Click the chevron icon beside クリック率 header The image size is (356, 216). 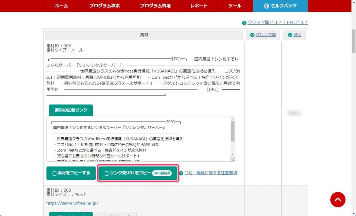pyautogui.click(x=252, y=35)
